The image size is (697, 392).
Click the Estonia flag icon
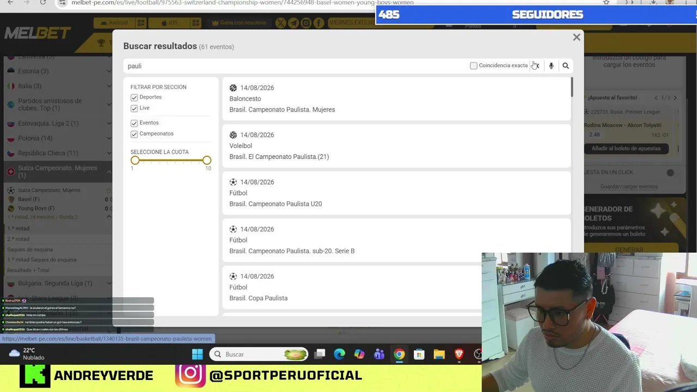tap(10, 71)
